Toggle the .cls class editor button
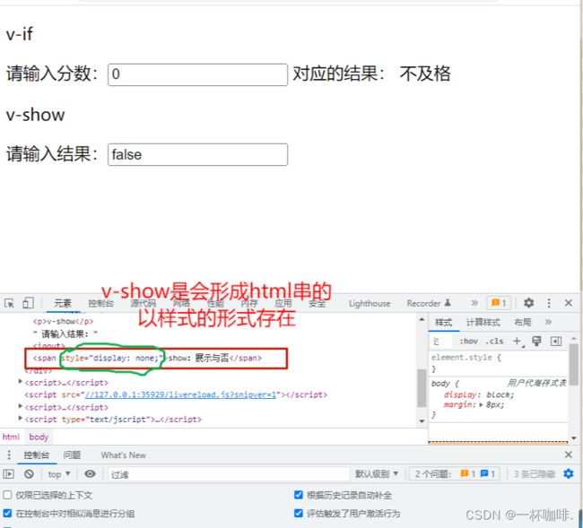Screen dimensions: 583x528 494,342
